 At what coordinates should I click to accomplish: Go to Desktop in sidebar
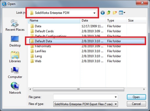(x=15, y=41)
